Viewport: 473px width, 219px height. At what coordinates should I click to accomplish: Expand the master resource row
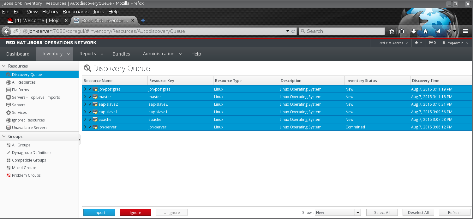coord(85,97)
